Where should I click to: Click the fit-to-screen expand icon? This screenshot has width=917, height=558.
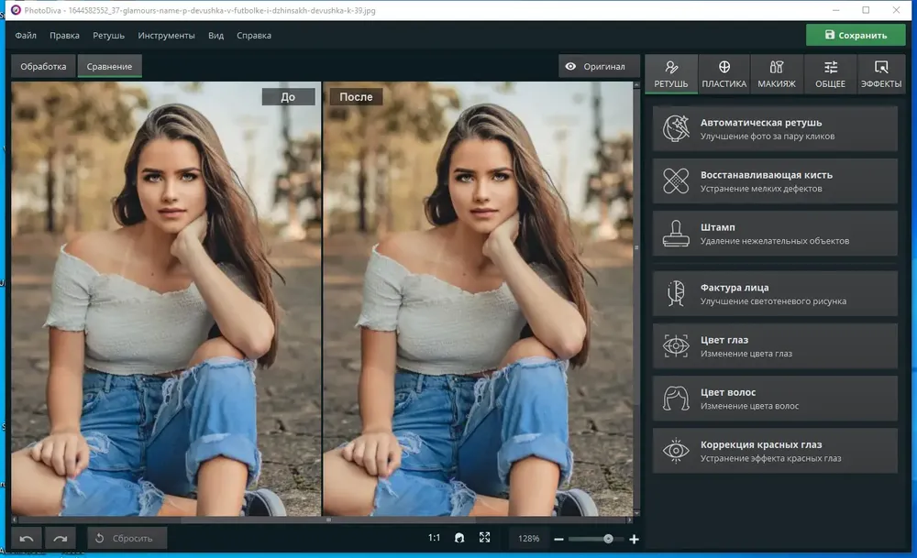coord(485,538)
